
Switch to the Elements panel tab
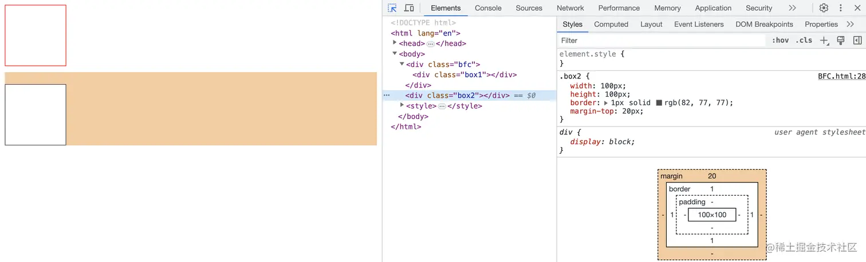click(x=446, y=8)
